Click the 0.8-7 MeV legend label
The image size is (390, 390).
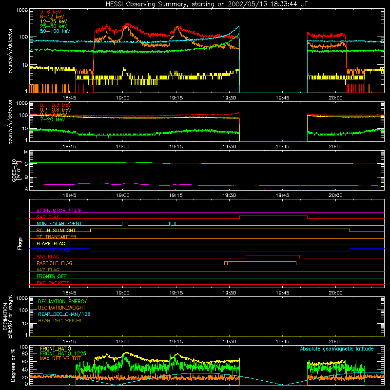click(x=53, y=115)
